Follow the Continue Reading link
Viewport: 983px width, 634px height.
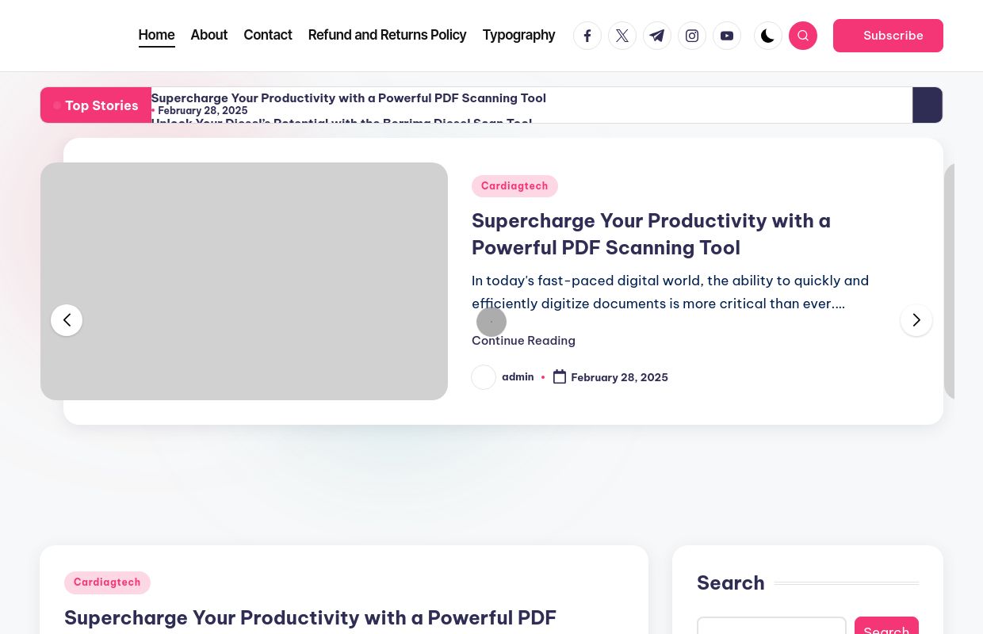click(523, 341)
